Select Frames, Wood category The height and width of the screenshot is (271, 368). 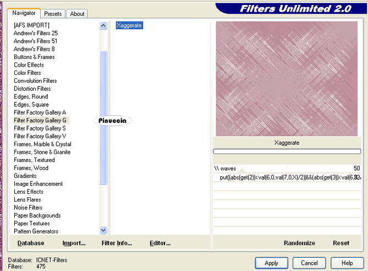pos(31,168)
